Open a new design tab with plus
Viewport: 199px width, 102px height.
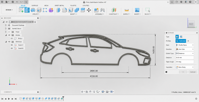[x=172, y=2]
